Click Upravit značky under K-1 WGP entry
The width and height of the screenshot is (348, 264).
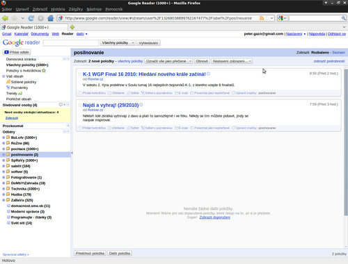pos(244,93)
